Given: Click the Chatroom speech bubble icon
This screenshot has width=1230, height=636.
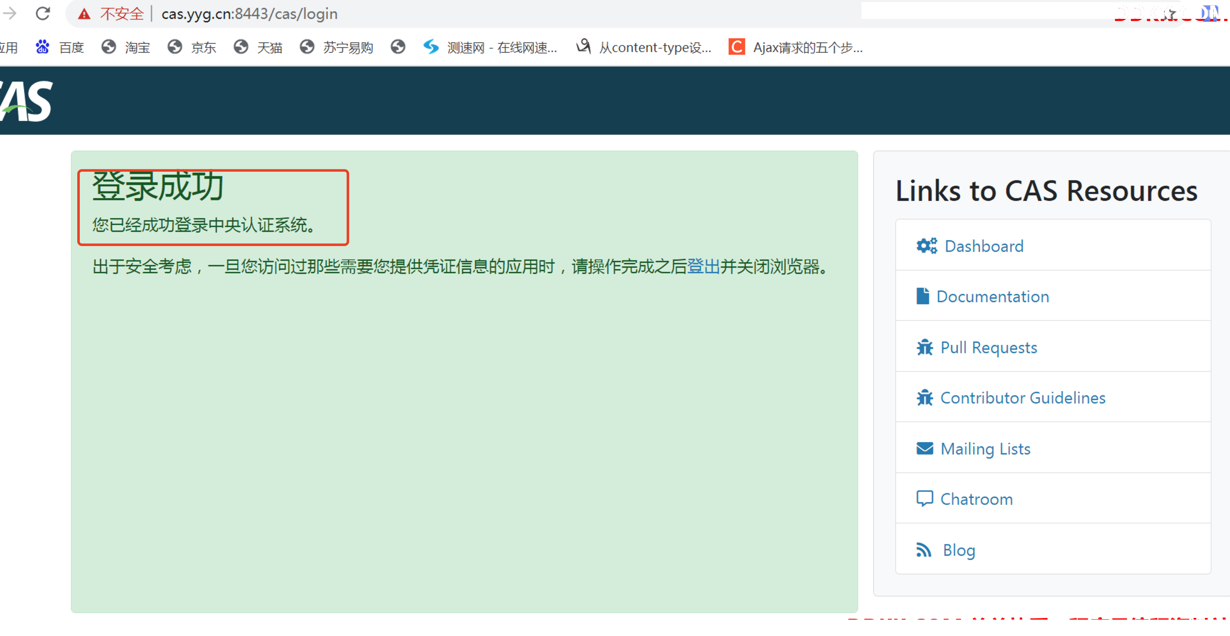Looking at the screenshot, I should click(925, 498).
